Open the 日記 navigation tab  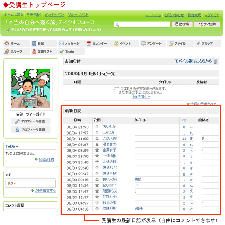click(x=44, y=43)
